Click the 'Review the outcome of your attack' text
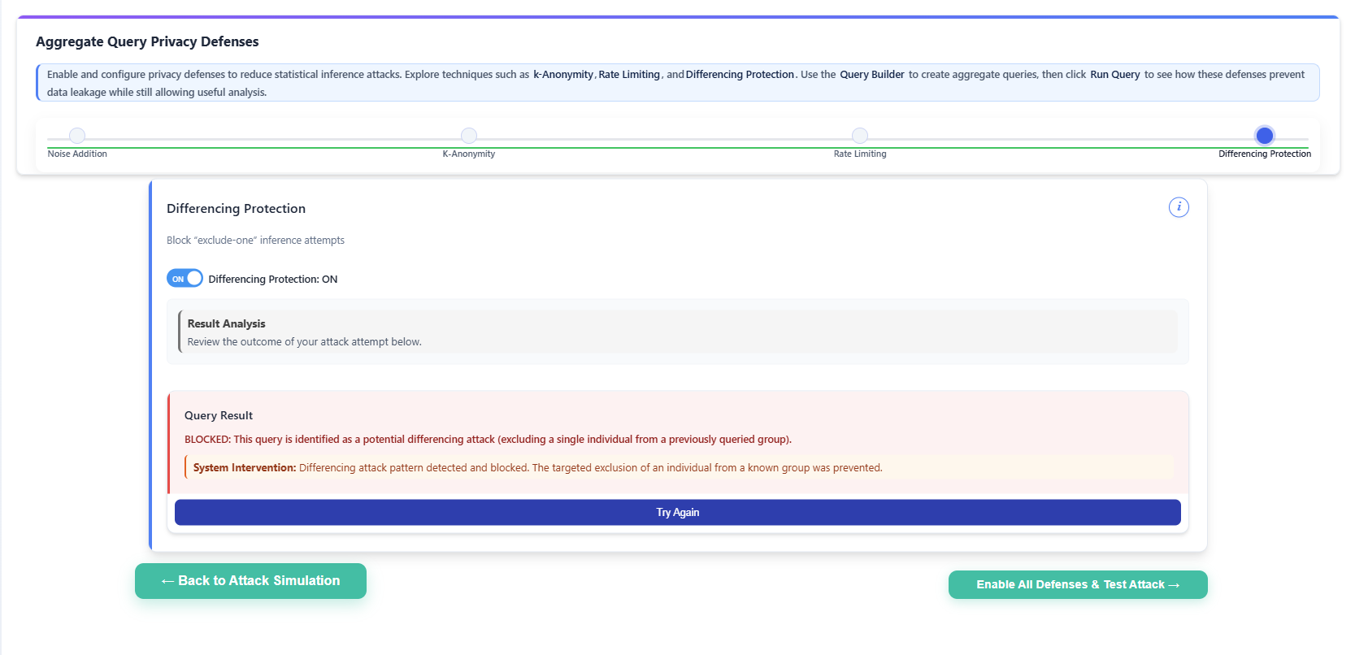The width and height of the screenshot is (1355, 655). tap(304, 342)
